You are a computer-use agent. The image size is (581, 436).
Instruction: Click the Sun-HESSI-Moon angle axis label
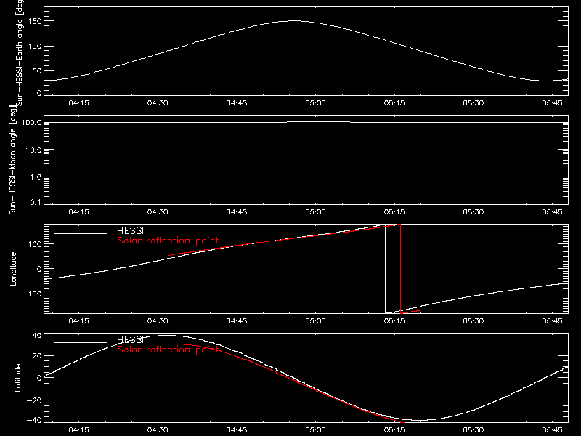[x=12, y=160]
